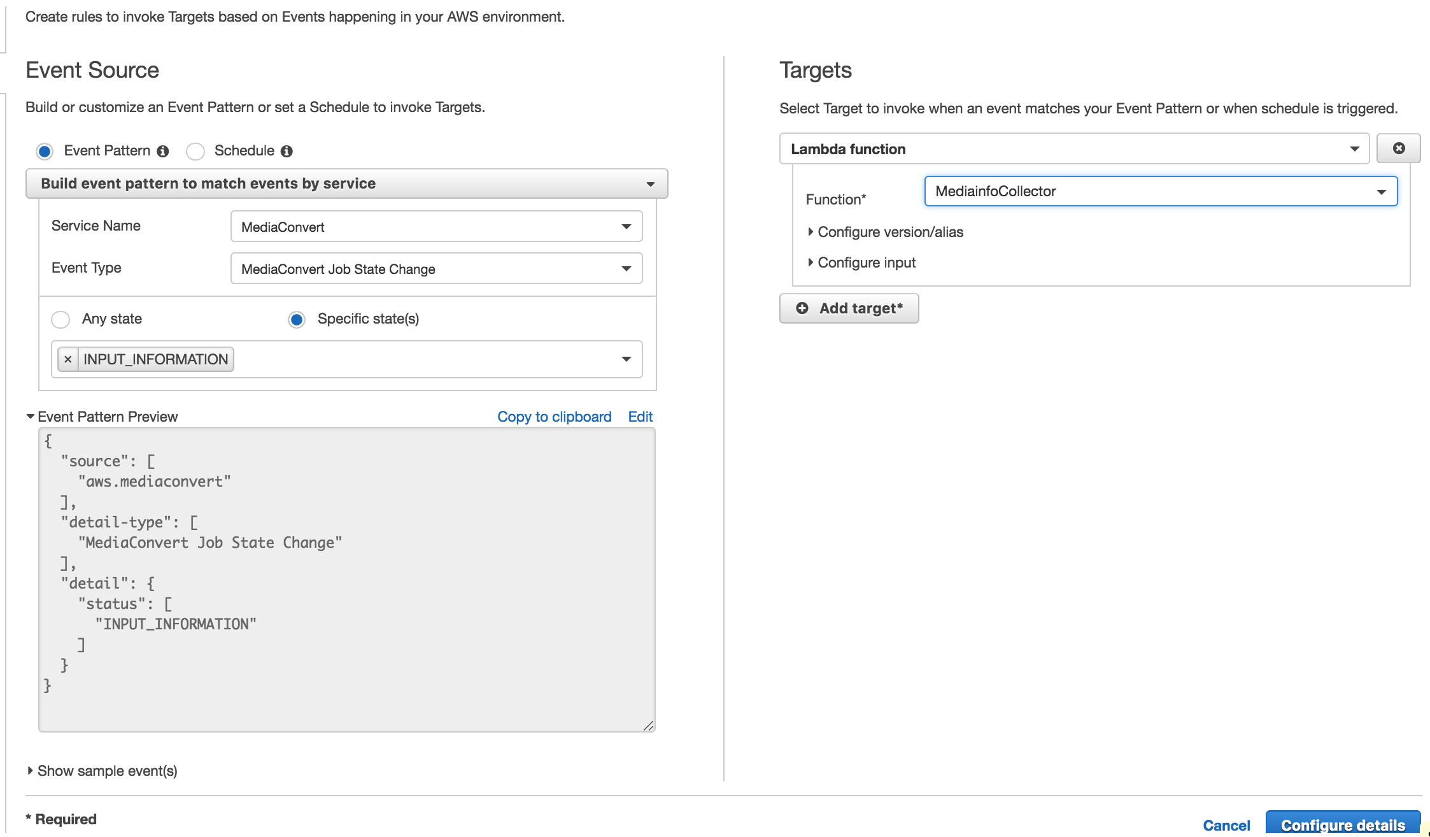
Task: Click the "INPUT_INFORMATION" status line in preview
Action: (175, 624)
